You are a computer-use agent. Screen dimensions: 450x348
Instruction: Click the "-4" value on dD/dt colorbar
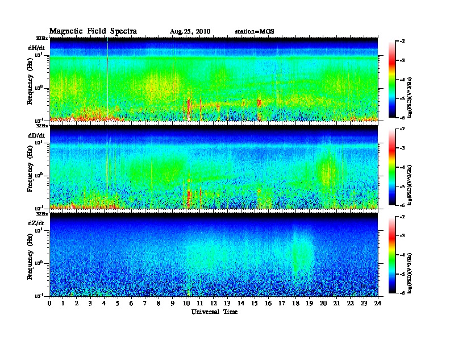[x=402, y=167]
